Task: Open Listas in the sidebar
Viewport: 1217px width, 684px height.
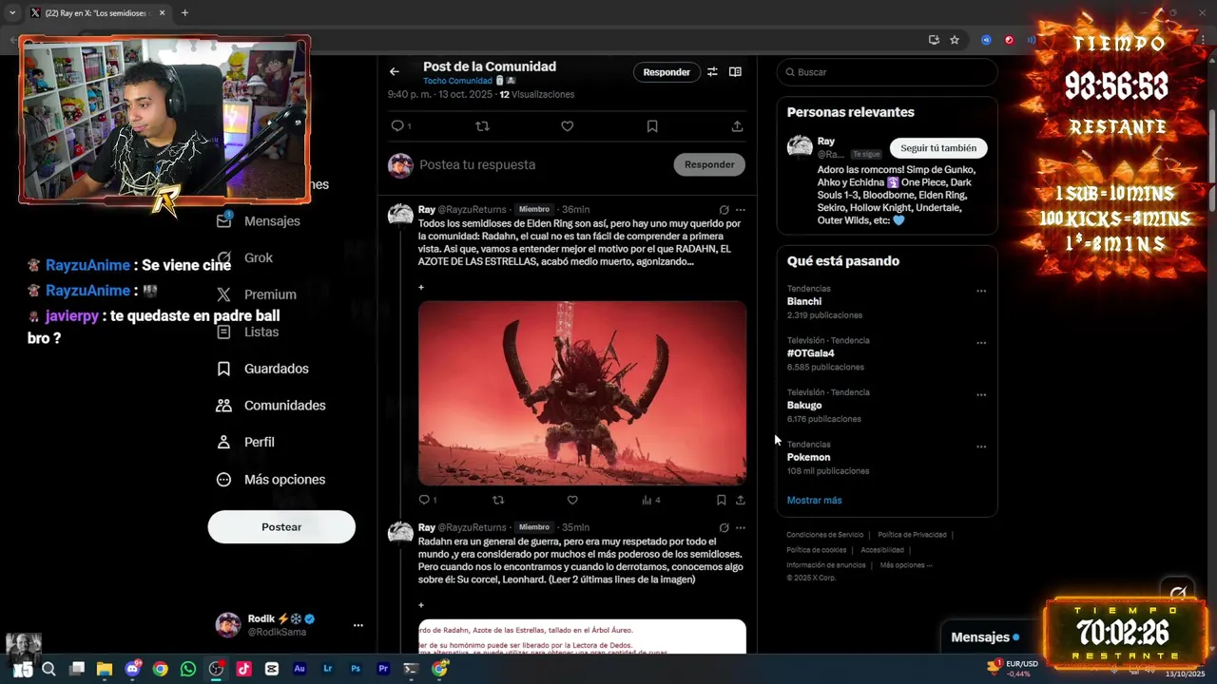Action: 247,332
